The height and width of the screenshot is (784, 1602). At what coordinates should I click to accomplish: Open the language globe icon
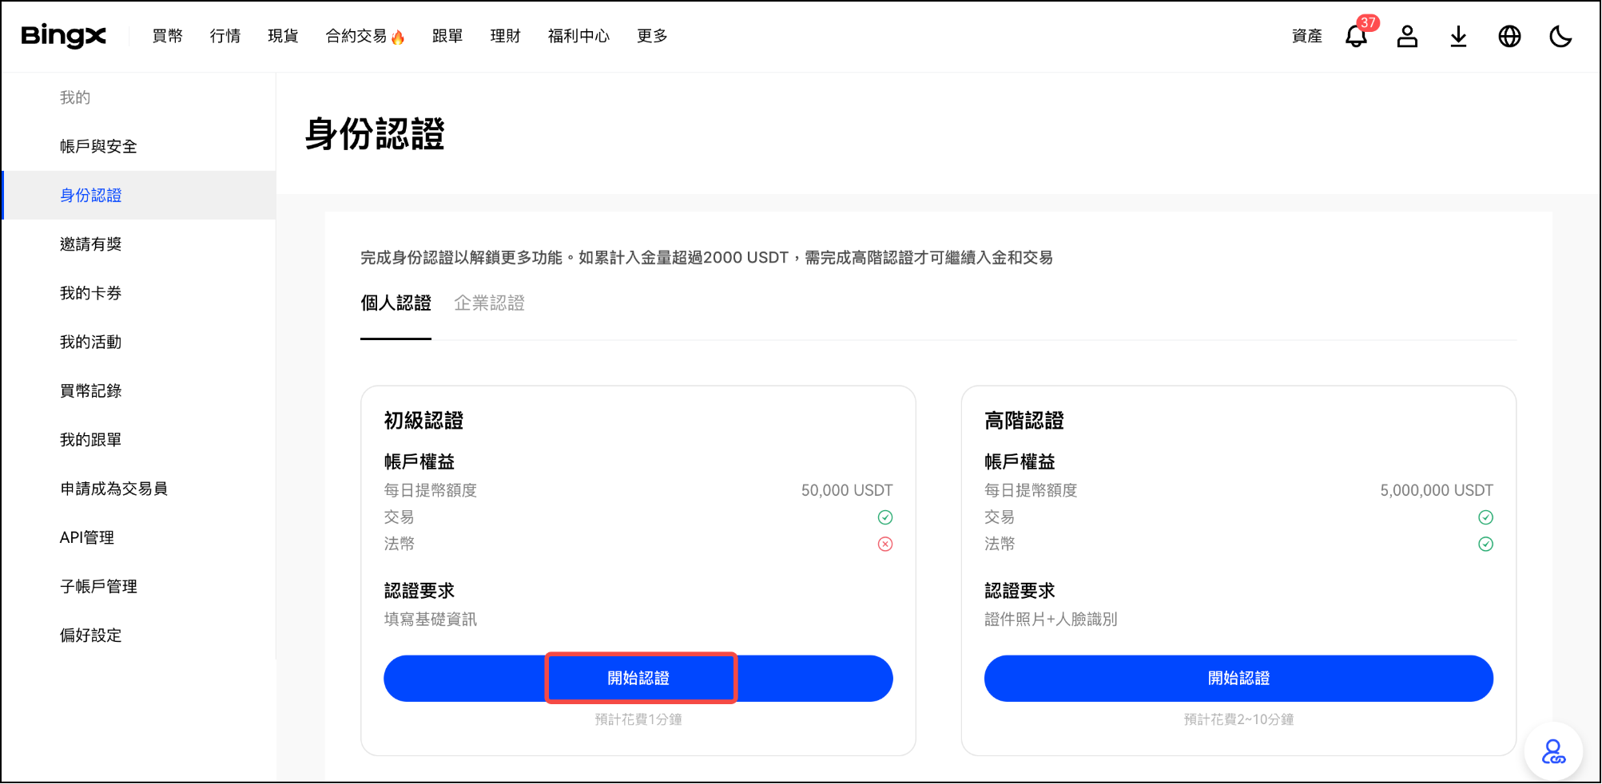1509,37
